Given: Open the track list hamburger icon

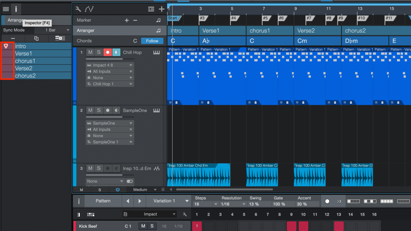Looking at the screenshot, I should (x=6, y=9).
